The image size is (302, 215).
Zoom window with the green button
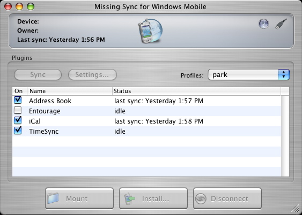pyautogui.click(x=31, y=6)
